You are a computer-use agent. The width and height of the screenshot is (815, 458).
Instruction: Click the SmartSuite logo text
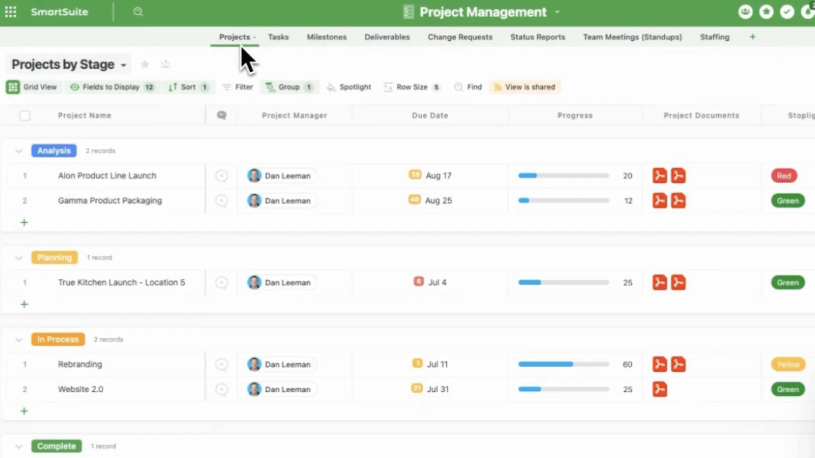(59, 12)
